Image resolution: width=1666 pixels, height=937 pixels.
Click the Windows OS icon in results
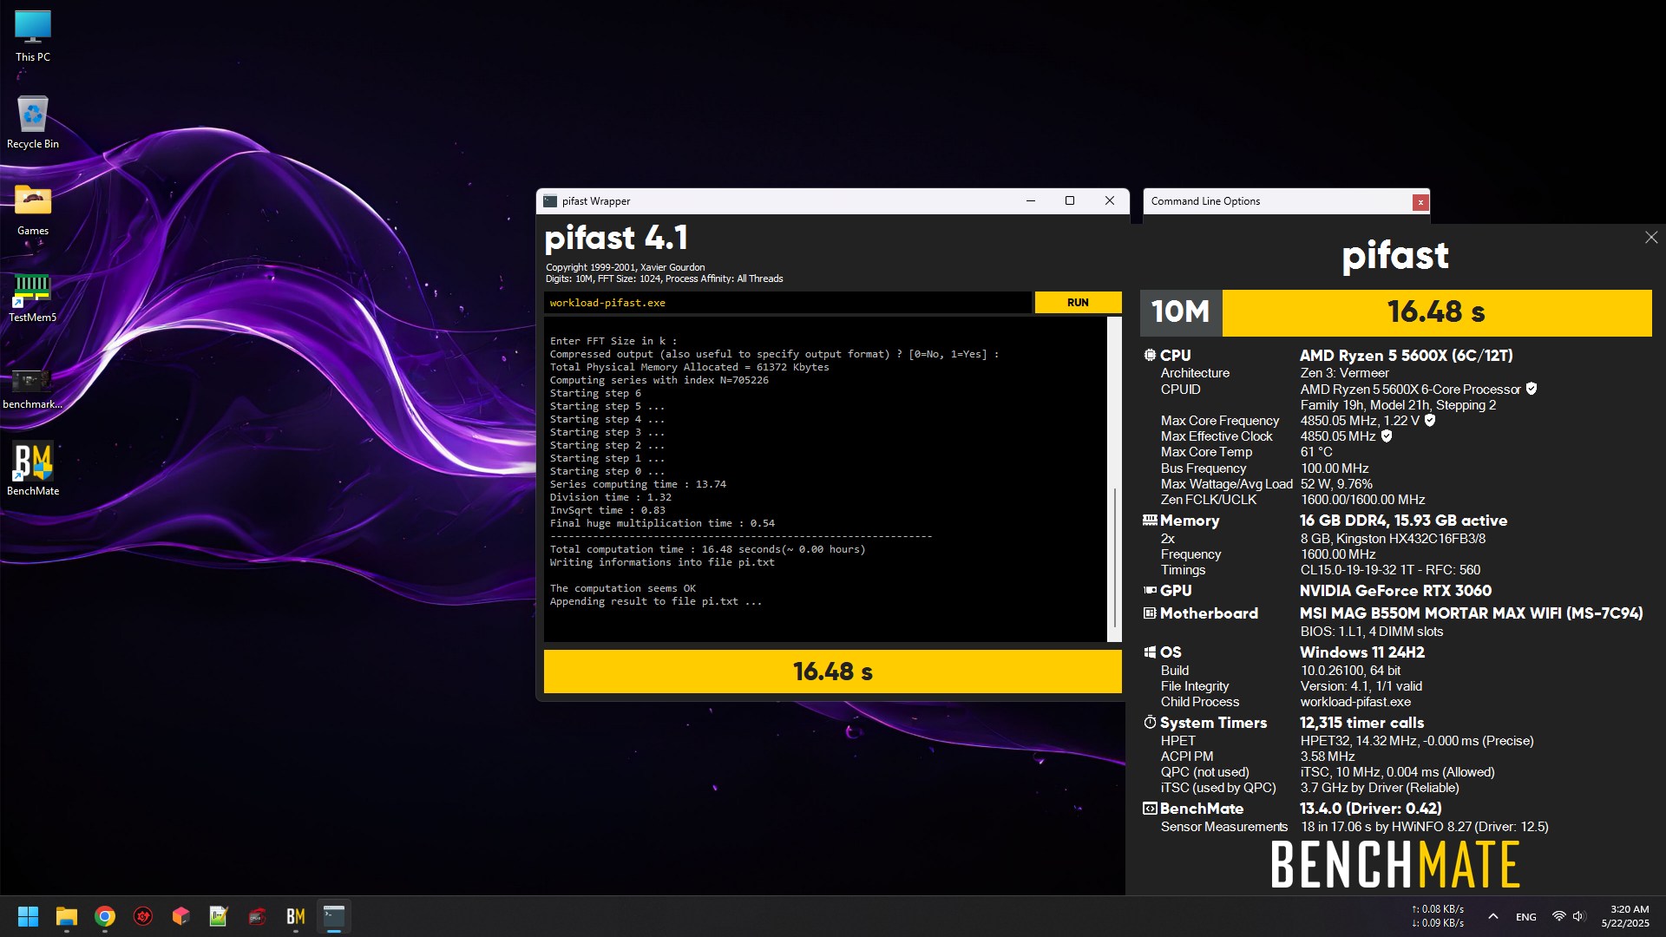point(1150,652)
